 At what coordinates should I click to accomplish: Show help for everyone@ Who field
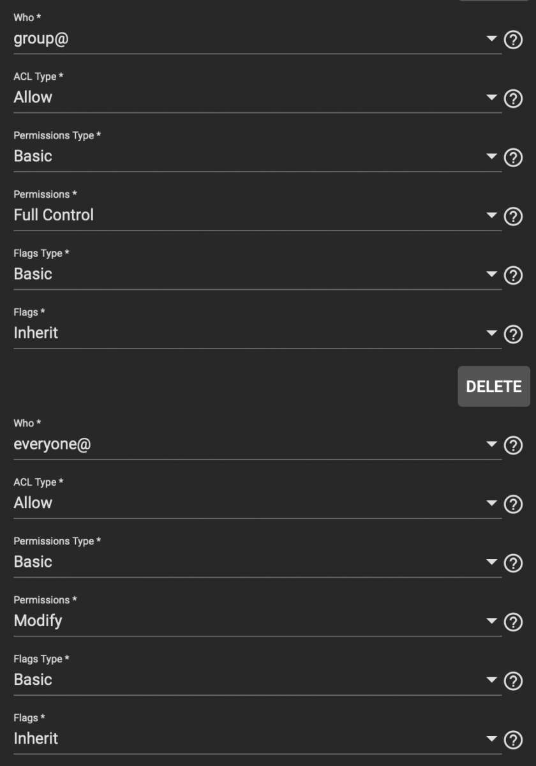513,446
